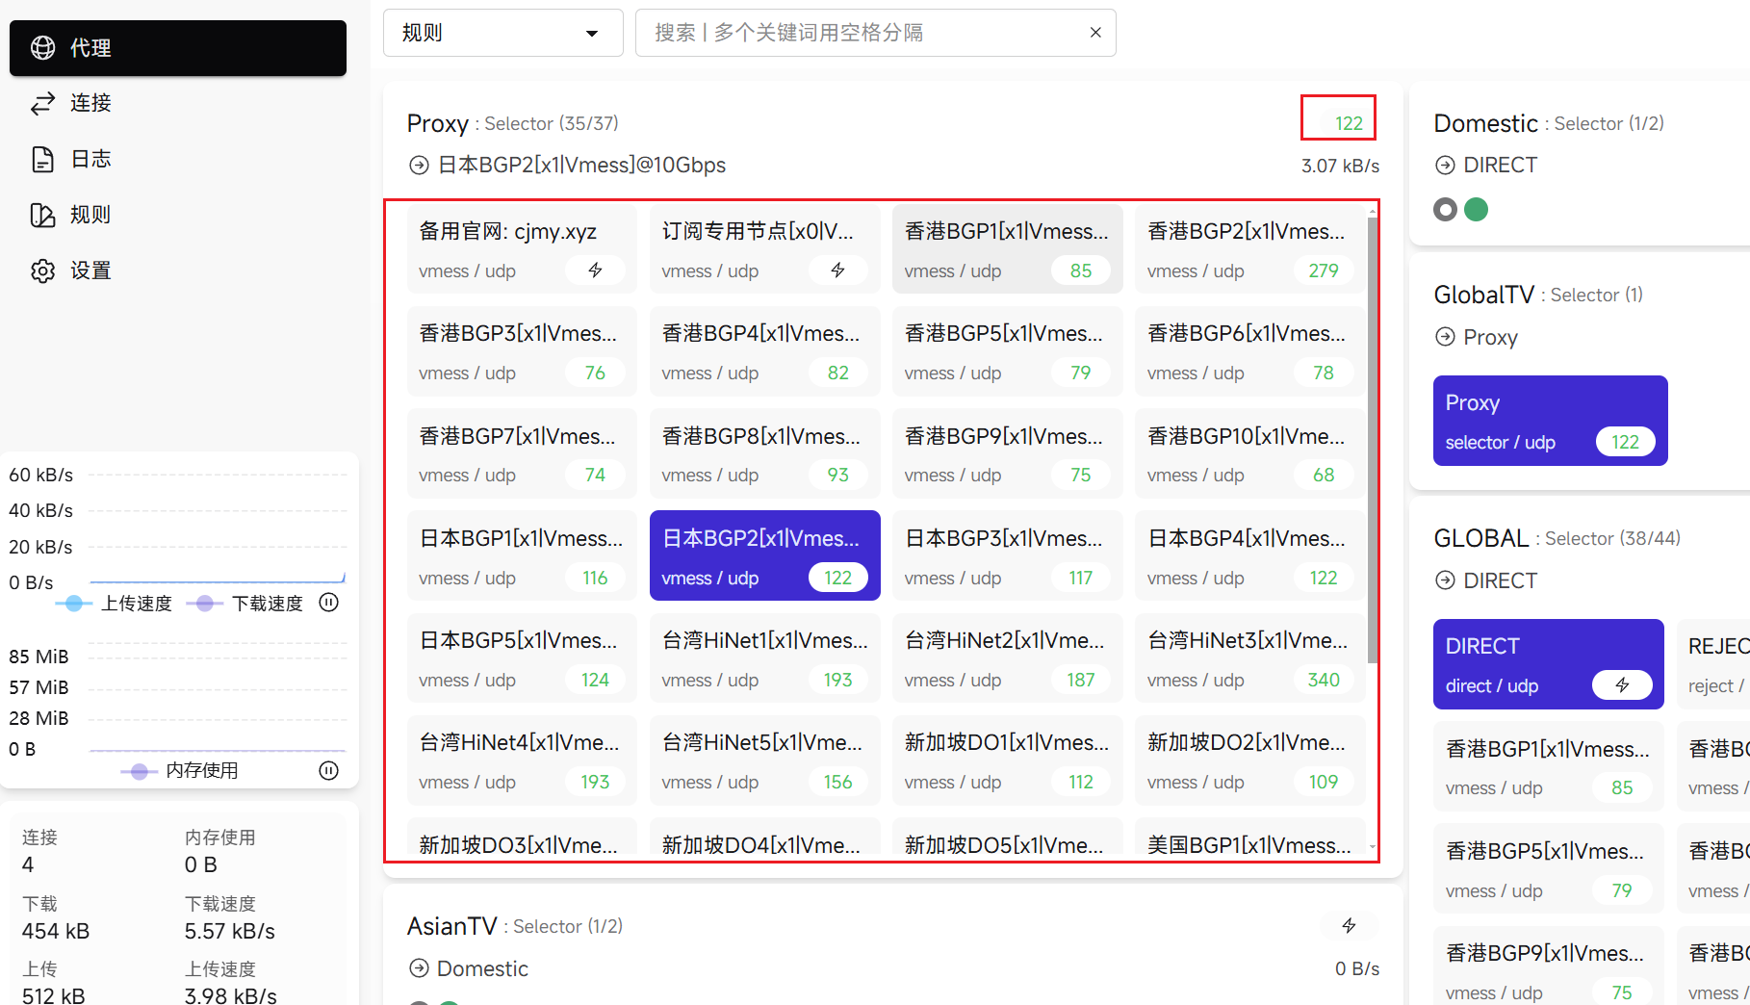Open the 规则 (Rules) sidebar page
1750x1005 pixels.
click(x=90, y=215)
